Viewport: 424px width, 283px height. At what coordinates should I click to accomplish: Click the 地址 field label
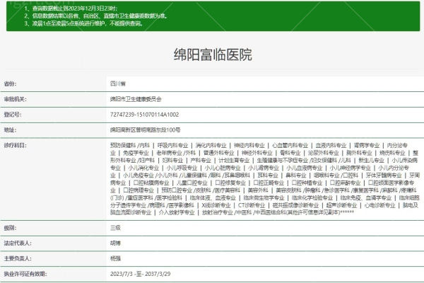(11, 130)
